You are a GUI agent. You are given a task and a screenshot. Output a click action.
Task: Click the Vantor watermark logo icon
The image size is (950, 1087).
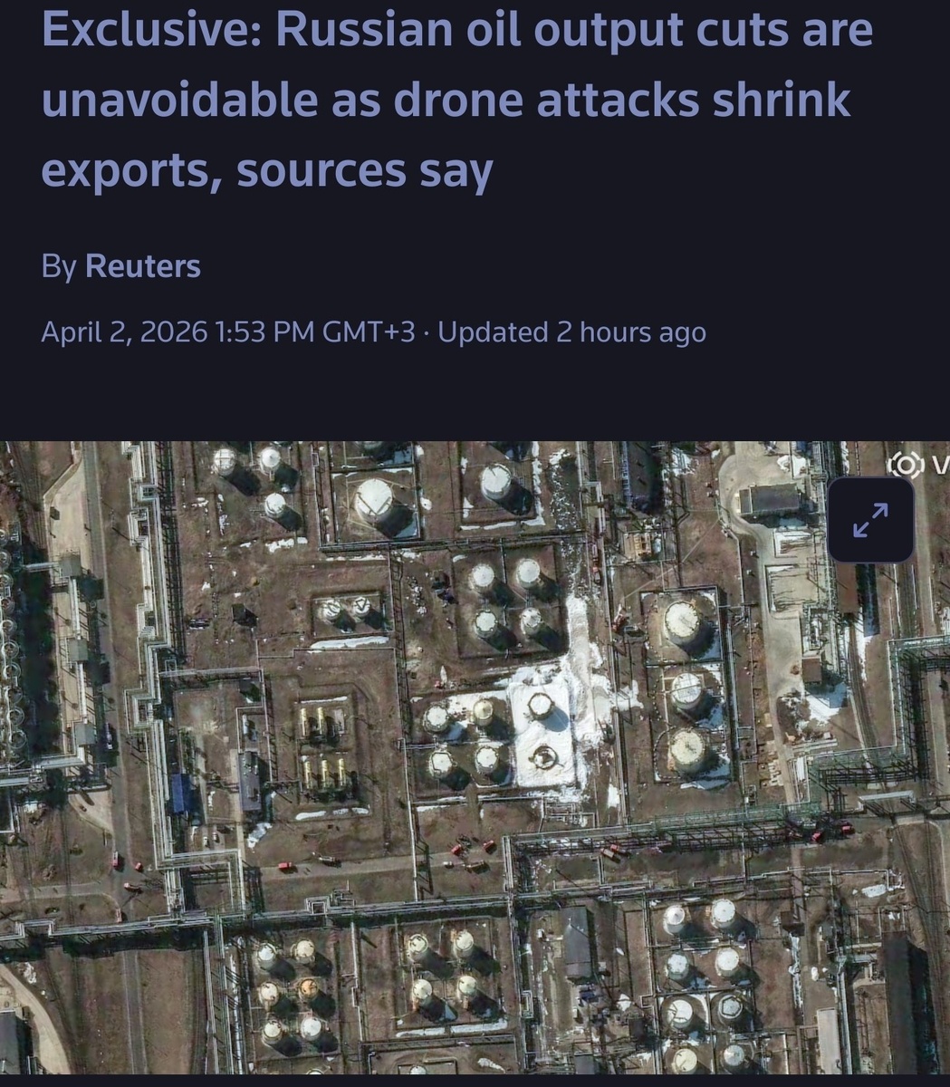(x=905, y=465)
